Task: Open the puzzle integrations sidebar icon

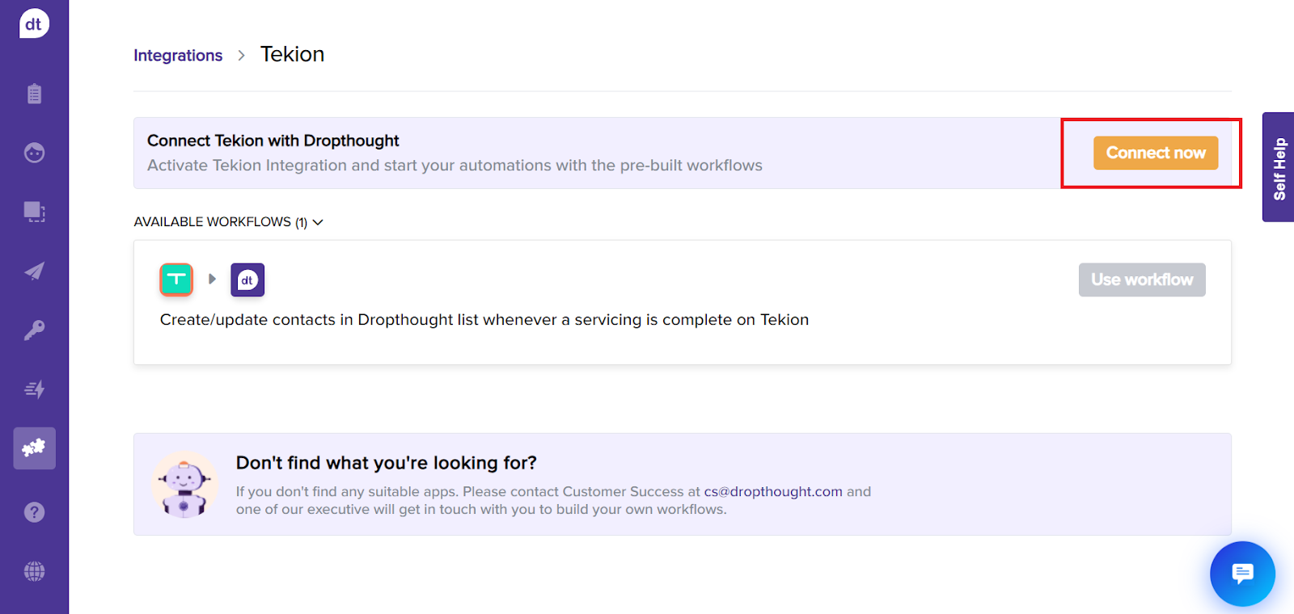Action: (34, 448)
